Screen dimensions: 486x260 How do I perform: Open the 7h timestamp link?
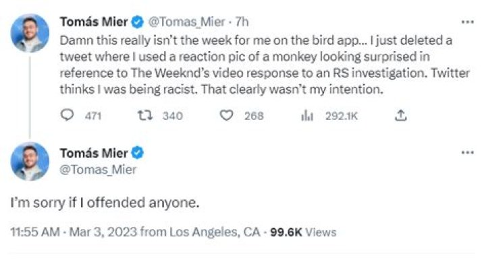(x=242, y=22)
